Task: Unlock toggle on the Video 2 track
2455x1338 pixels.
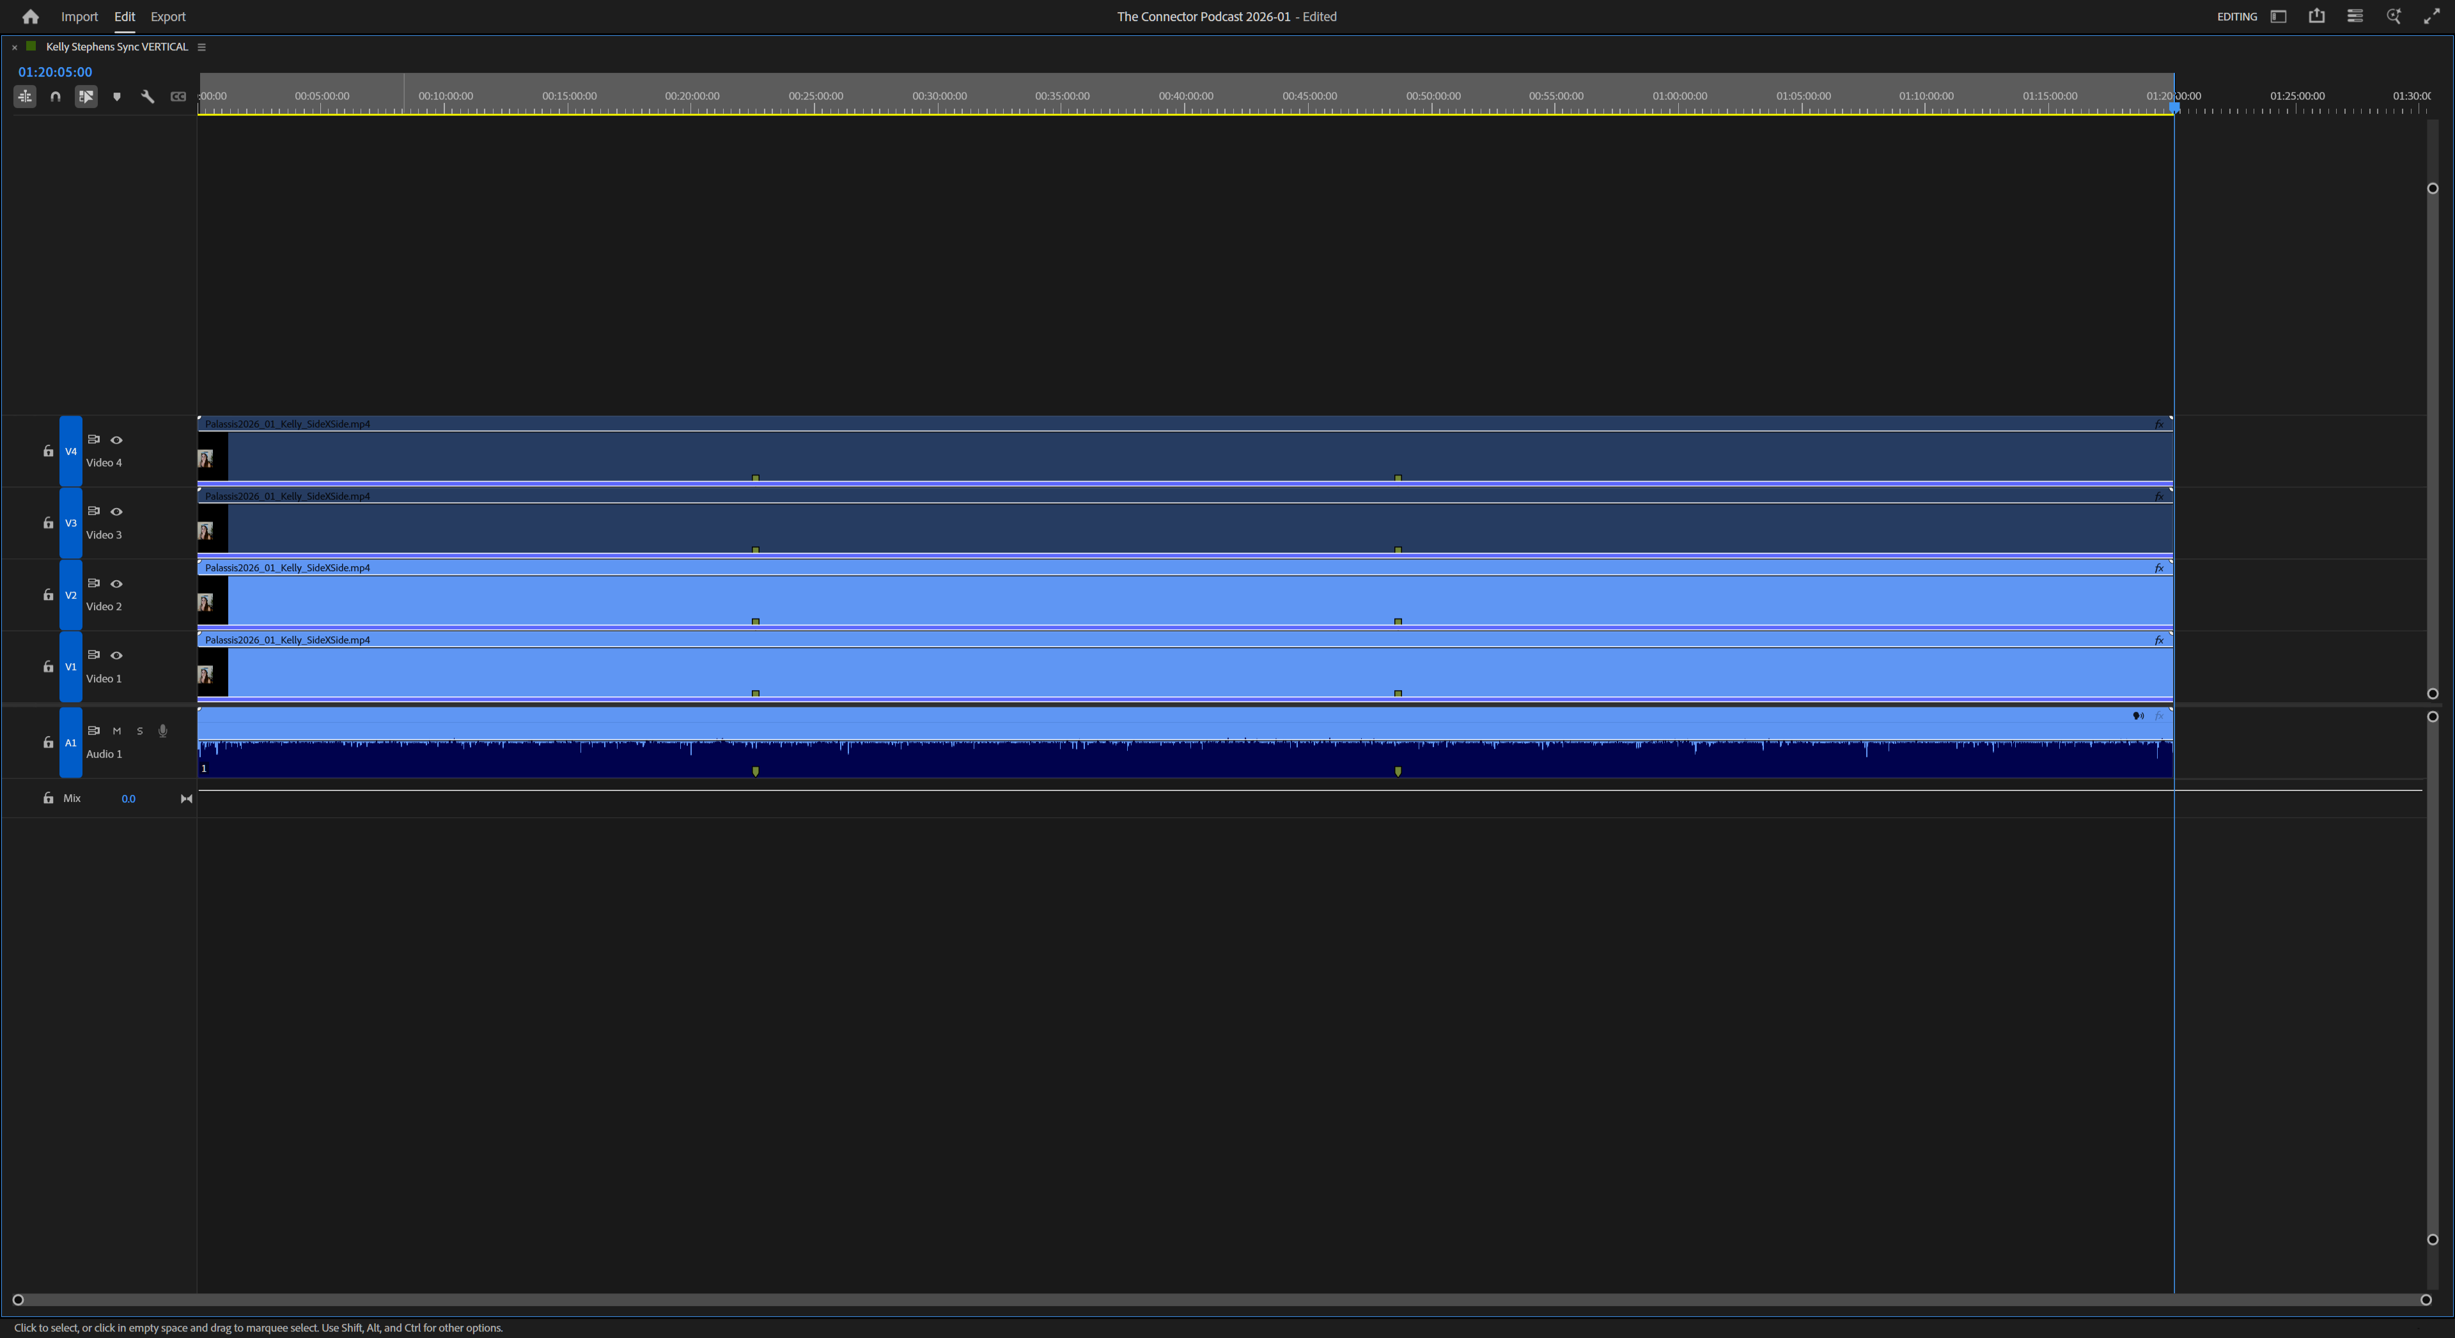Action: (48, 594)
